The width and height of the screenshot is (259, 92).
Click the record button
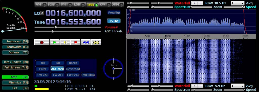point(42,42)
